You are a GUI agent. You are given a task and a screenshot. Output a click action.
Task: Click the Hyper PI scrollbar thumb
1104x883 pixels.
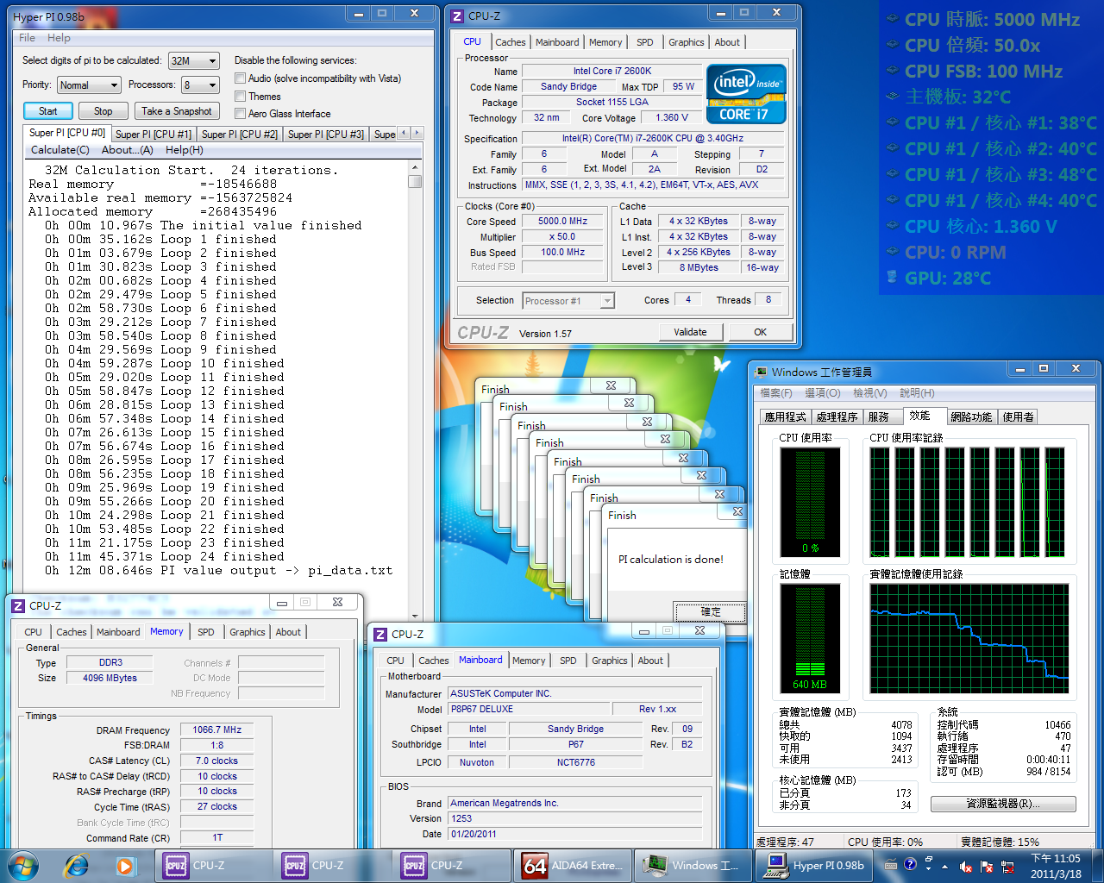click(415, 181)
